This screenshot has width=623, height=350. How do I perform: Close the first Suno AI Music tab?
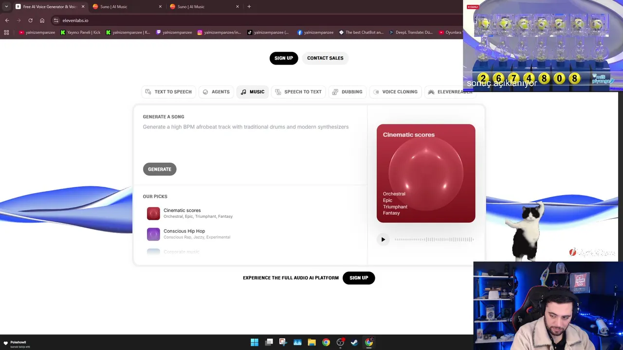160,7
